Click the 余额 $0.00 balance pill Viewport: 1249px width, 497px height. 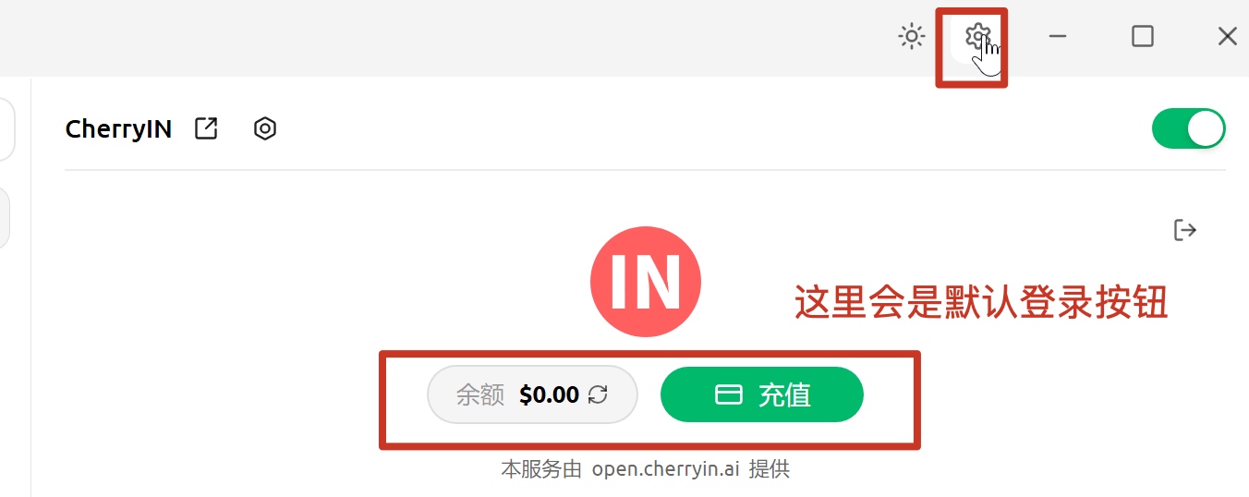click(x=532, y=394)
